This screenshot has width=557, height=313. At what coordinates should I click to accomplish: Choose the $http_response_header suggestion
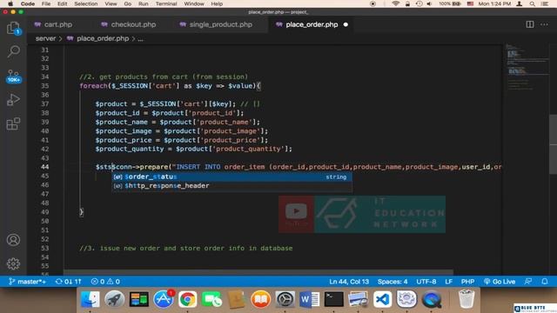point(232,185)
